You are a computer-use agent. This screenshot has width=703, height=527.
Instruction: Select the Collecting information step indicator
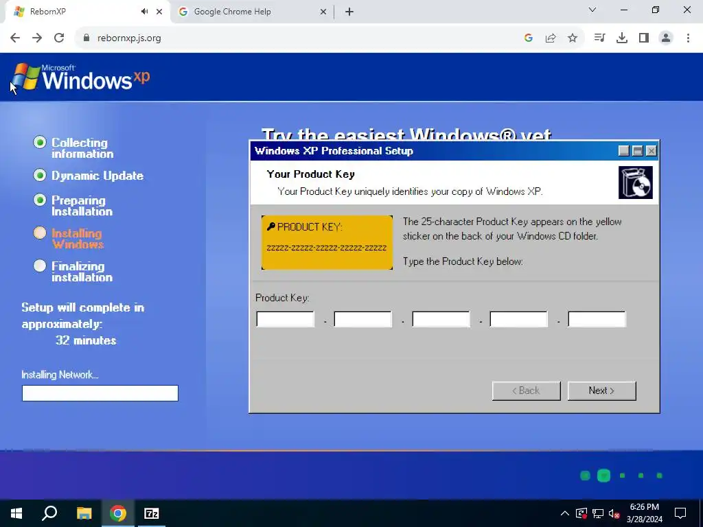39,142
